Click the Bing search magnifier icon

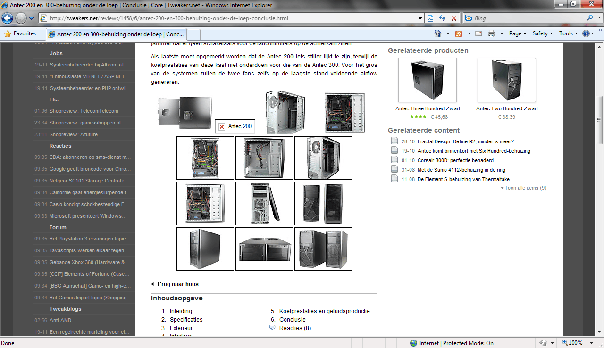(591, 18)
